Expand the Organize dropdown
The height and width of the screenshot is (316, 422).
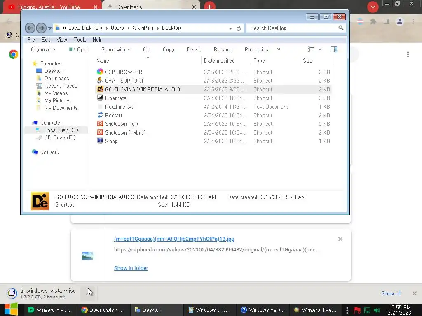(x=43, y=49)
